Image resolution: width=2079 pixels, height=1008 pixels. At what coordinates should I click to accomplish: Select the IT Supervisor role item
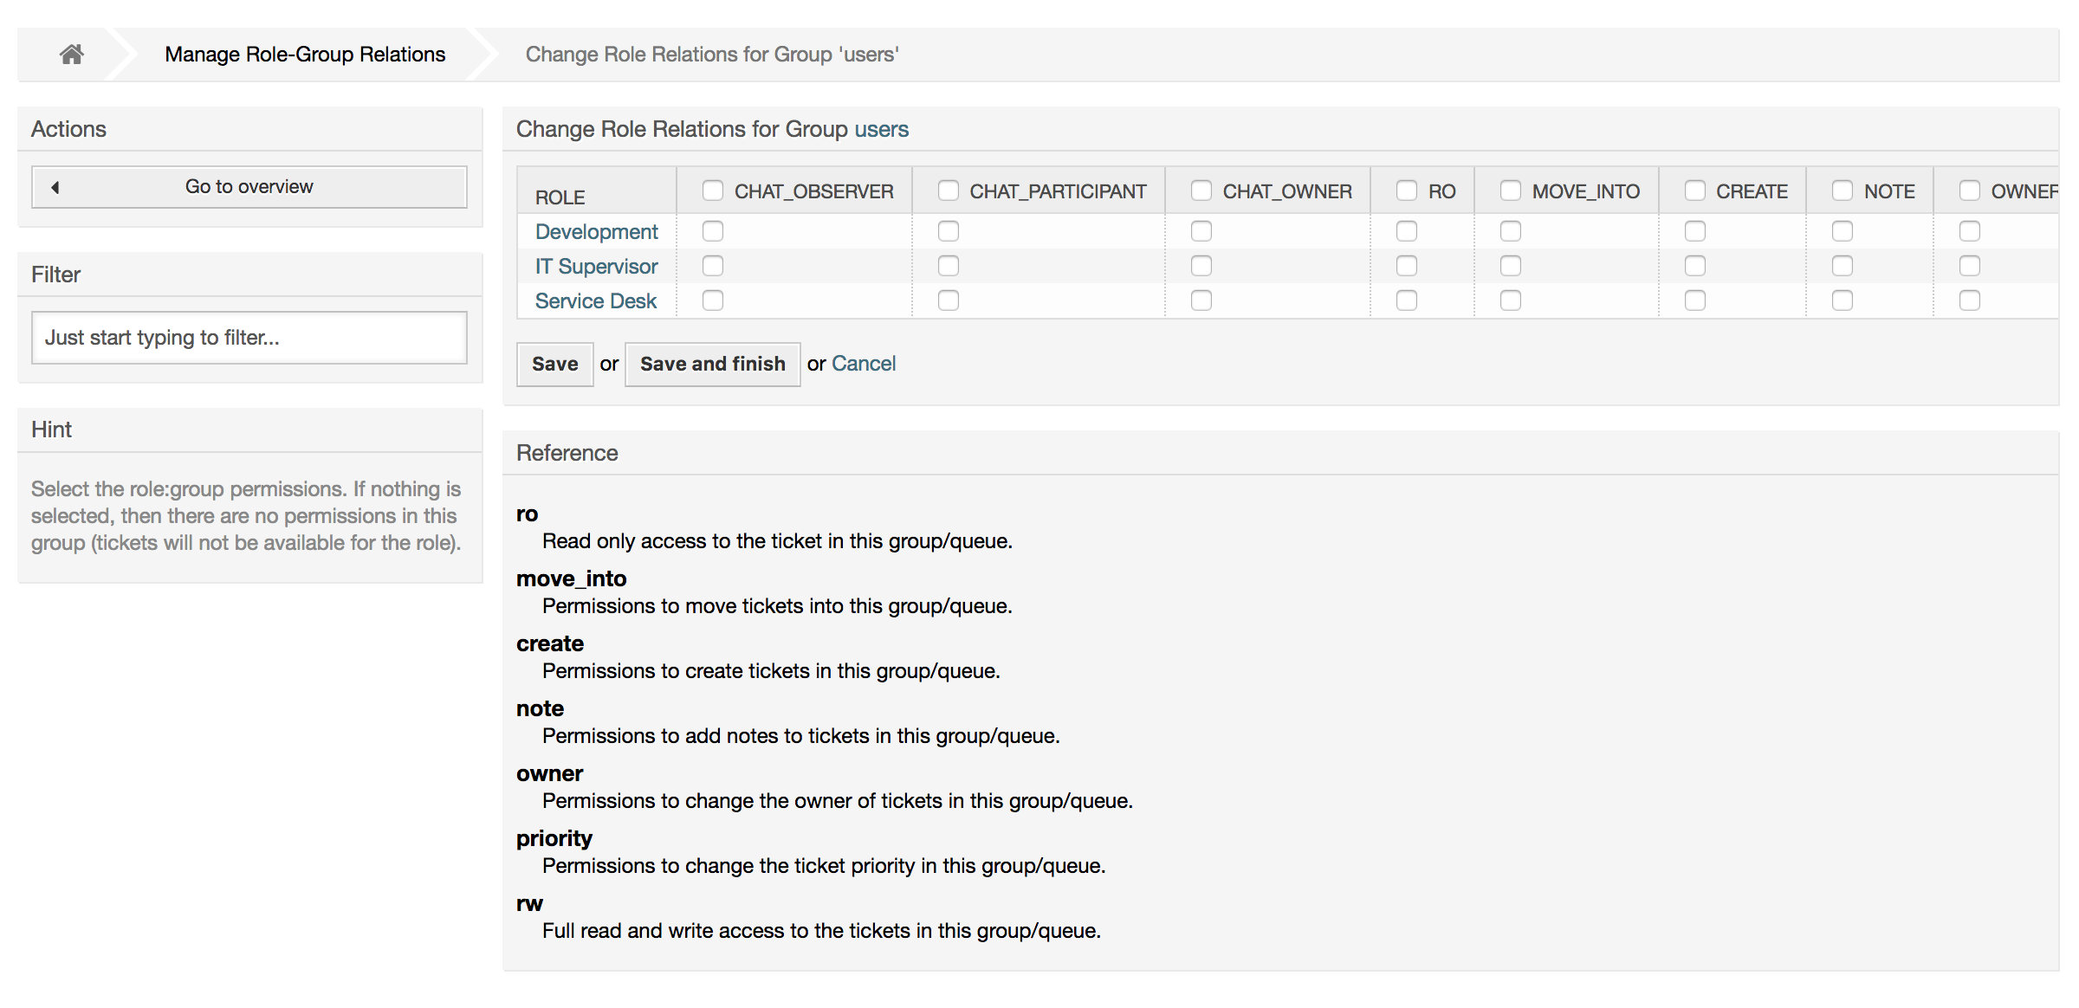tap(595, 264)
